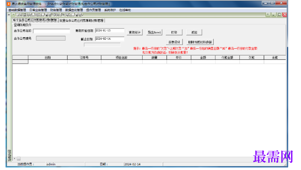Viewport: 301px width, 170px height.
Task: Open the 数据查询管理 menu
Action: click(x=74, y=10)
